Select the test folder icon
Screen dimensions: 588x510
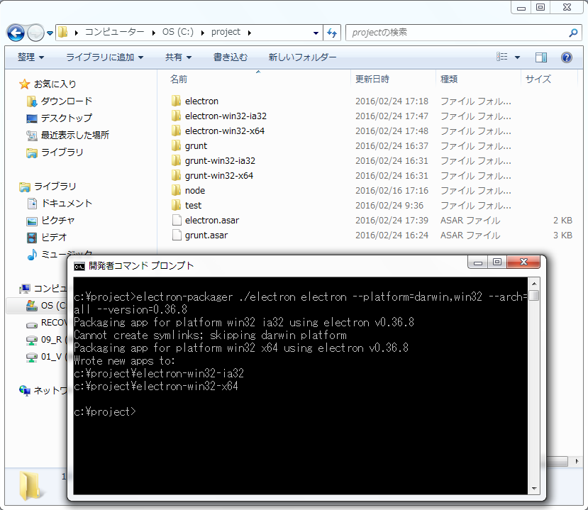(x=176, y=205)
